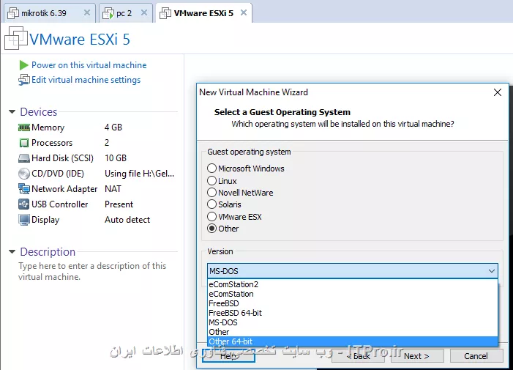This screenshot has height=370, width=513.
Task: Click the large VMware ESXi 5 header icon
Action: pyautogui.click(x=16, y=38)
